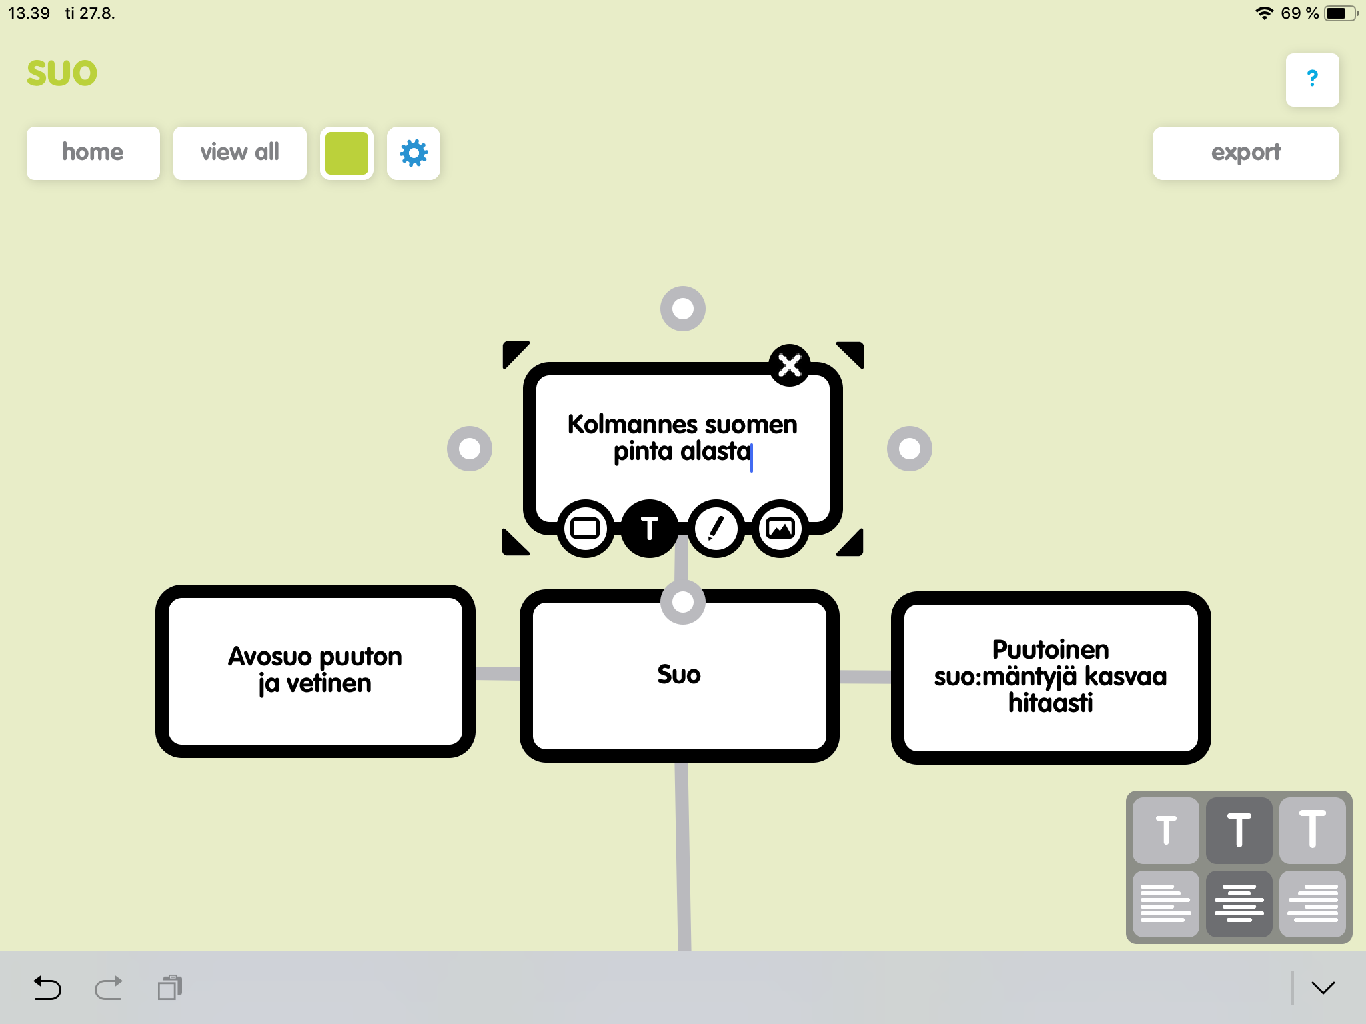Delete the node with the X icon
This screenshot has width=1366, height=1024.
[x=790, y=365]
